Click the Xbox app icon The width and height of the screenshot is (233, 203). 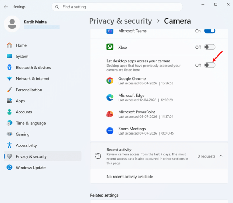pyautogui.click(x=110, y=47)
